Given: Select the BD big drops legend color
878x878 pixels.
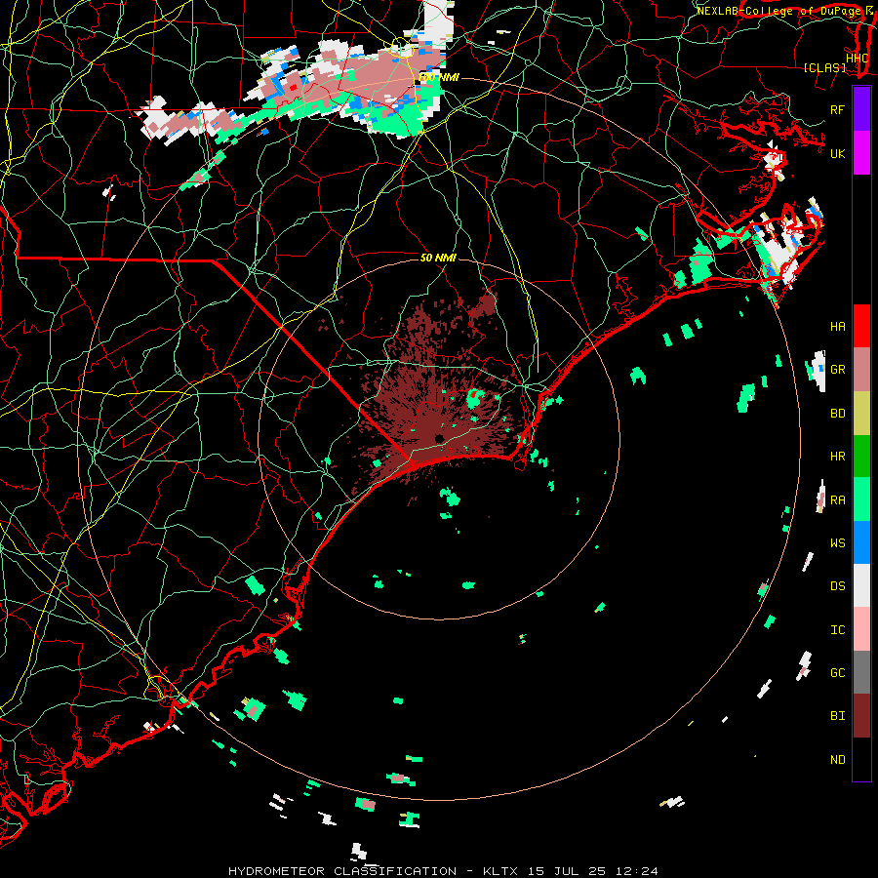Looking at the screenshot, I should [861, 413].
